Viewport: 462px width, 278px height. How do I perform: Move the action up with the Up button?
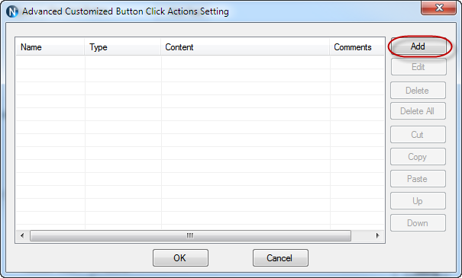[x=418, y=201]
